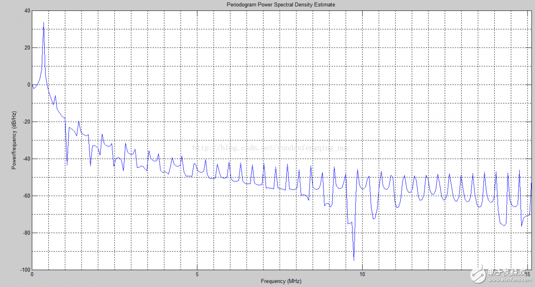
Task: Select the plot title Periodogram Power Spectral Density Estimate
Action: tap(281, 4)
